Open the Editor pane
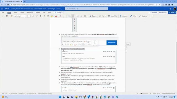Image resolution: width=177 pixels, height=99 pixels. (x=133, y=16)
